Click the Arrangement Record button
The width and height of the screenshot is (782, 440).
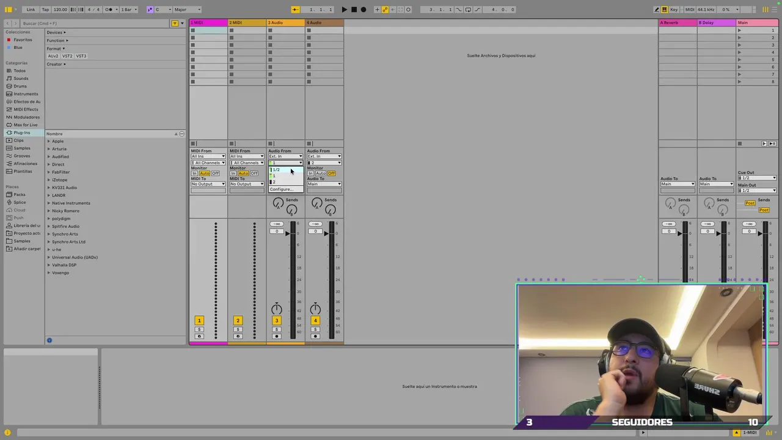(364, 9)
